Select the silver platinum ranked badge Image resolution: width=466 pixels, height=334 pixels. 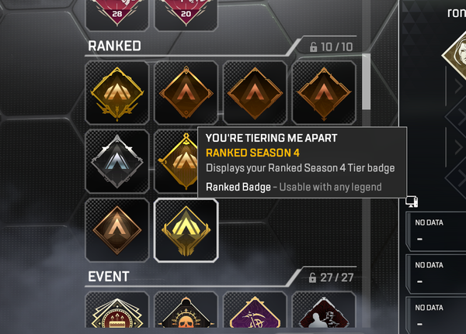click(x=116, y=161)
